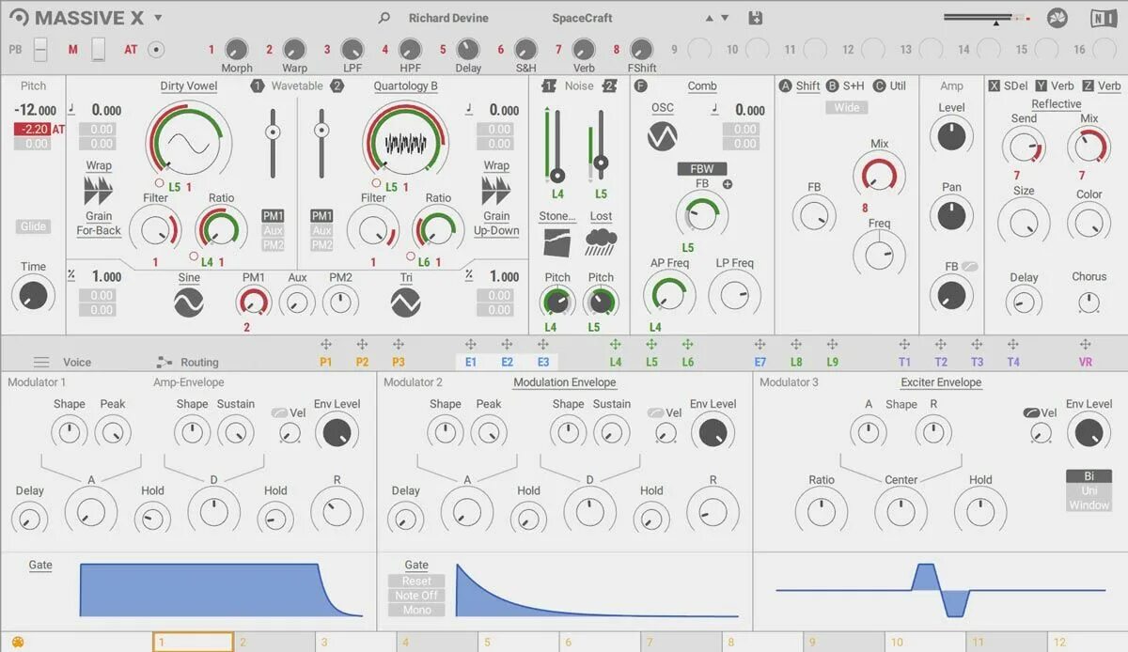Click the Wavetable 1 hexagon icon

pos(258,85)
